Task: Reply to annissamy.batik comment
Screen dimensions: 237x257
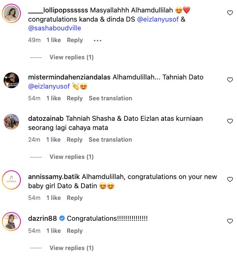Action: [75, 198]
